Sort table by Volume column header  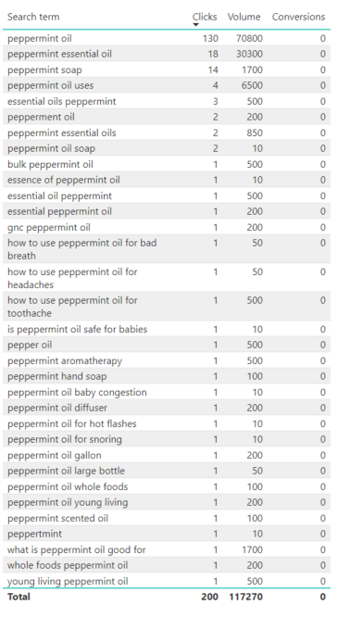(244, 17)
